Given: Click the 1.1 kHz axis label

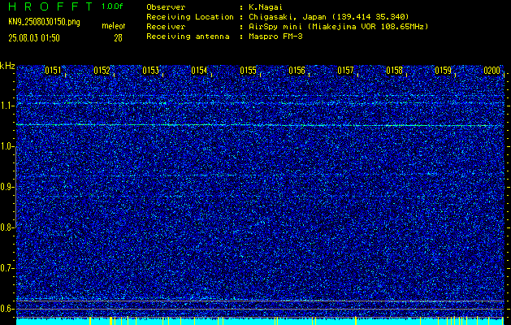Looking at the screenshot, I should [x=6, y=106].
